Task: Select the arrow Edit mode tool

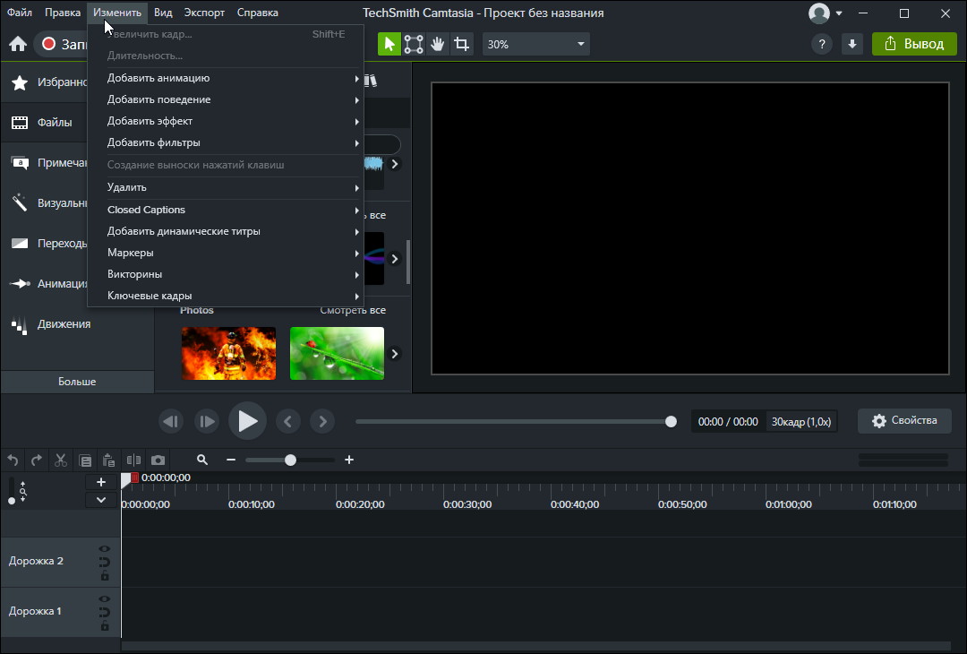Action: point(389,44)
